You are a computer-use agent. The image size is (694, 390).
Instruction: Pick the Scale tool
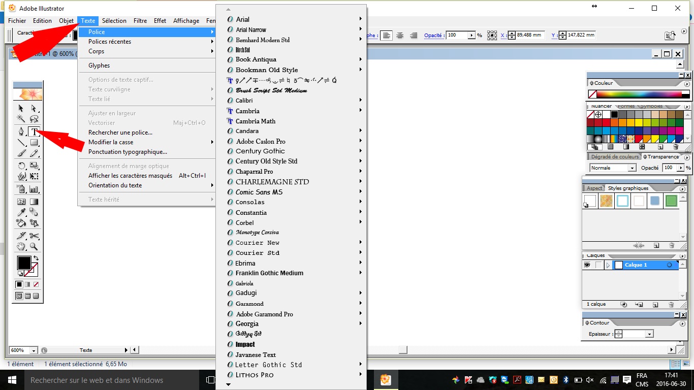pos(34,166)
